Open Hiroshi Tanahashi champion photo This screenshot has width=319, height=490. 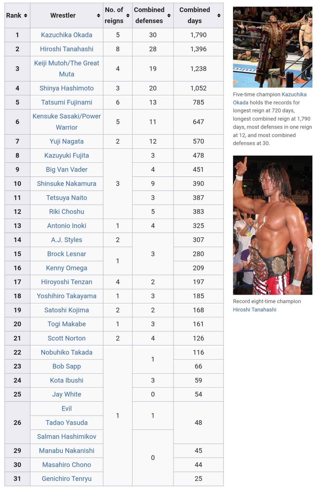tap(272, 225)
